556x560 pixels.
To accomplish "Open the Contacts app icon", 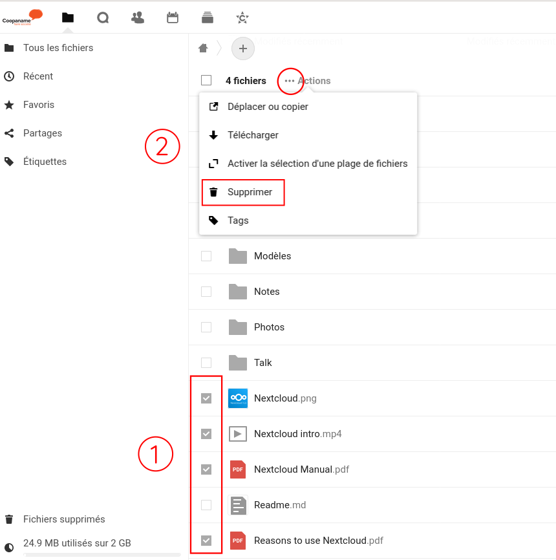I will (138, 17).
